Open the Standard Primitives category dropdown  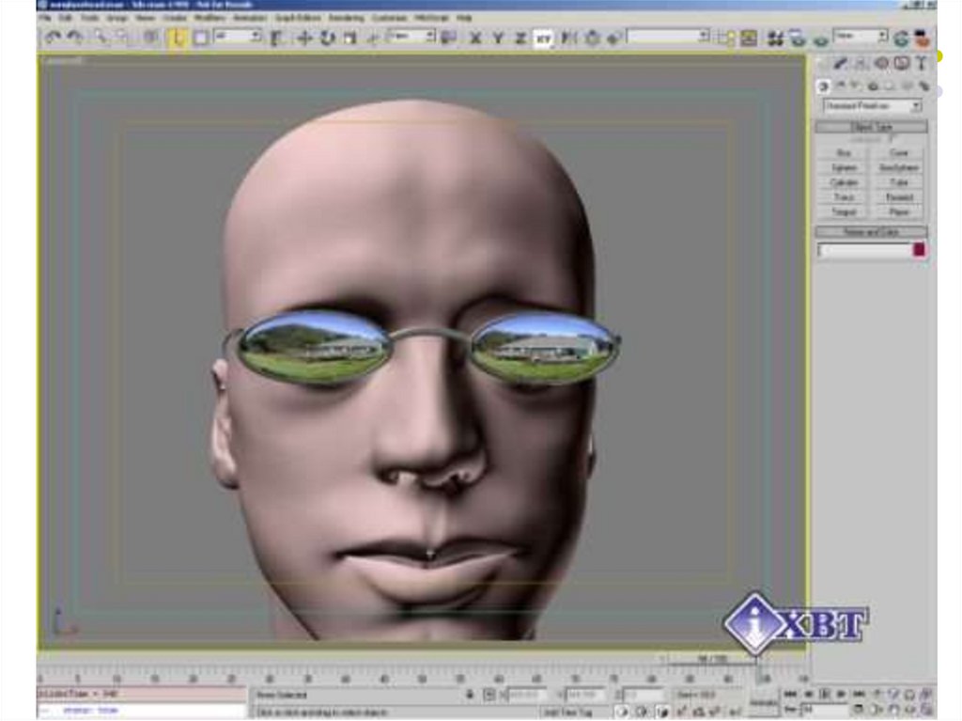tap(872, 106)
